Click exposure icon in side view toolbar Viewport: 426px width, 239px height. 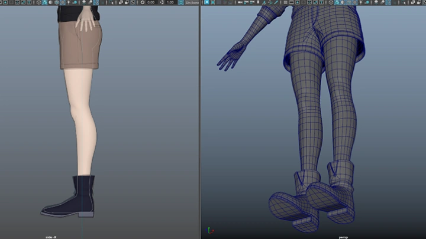tap(143, 2)
